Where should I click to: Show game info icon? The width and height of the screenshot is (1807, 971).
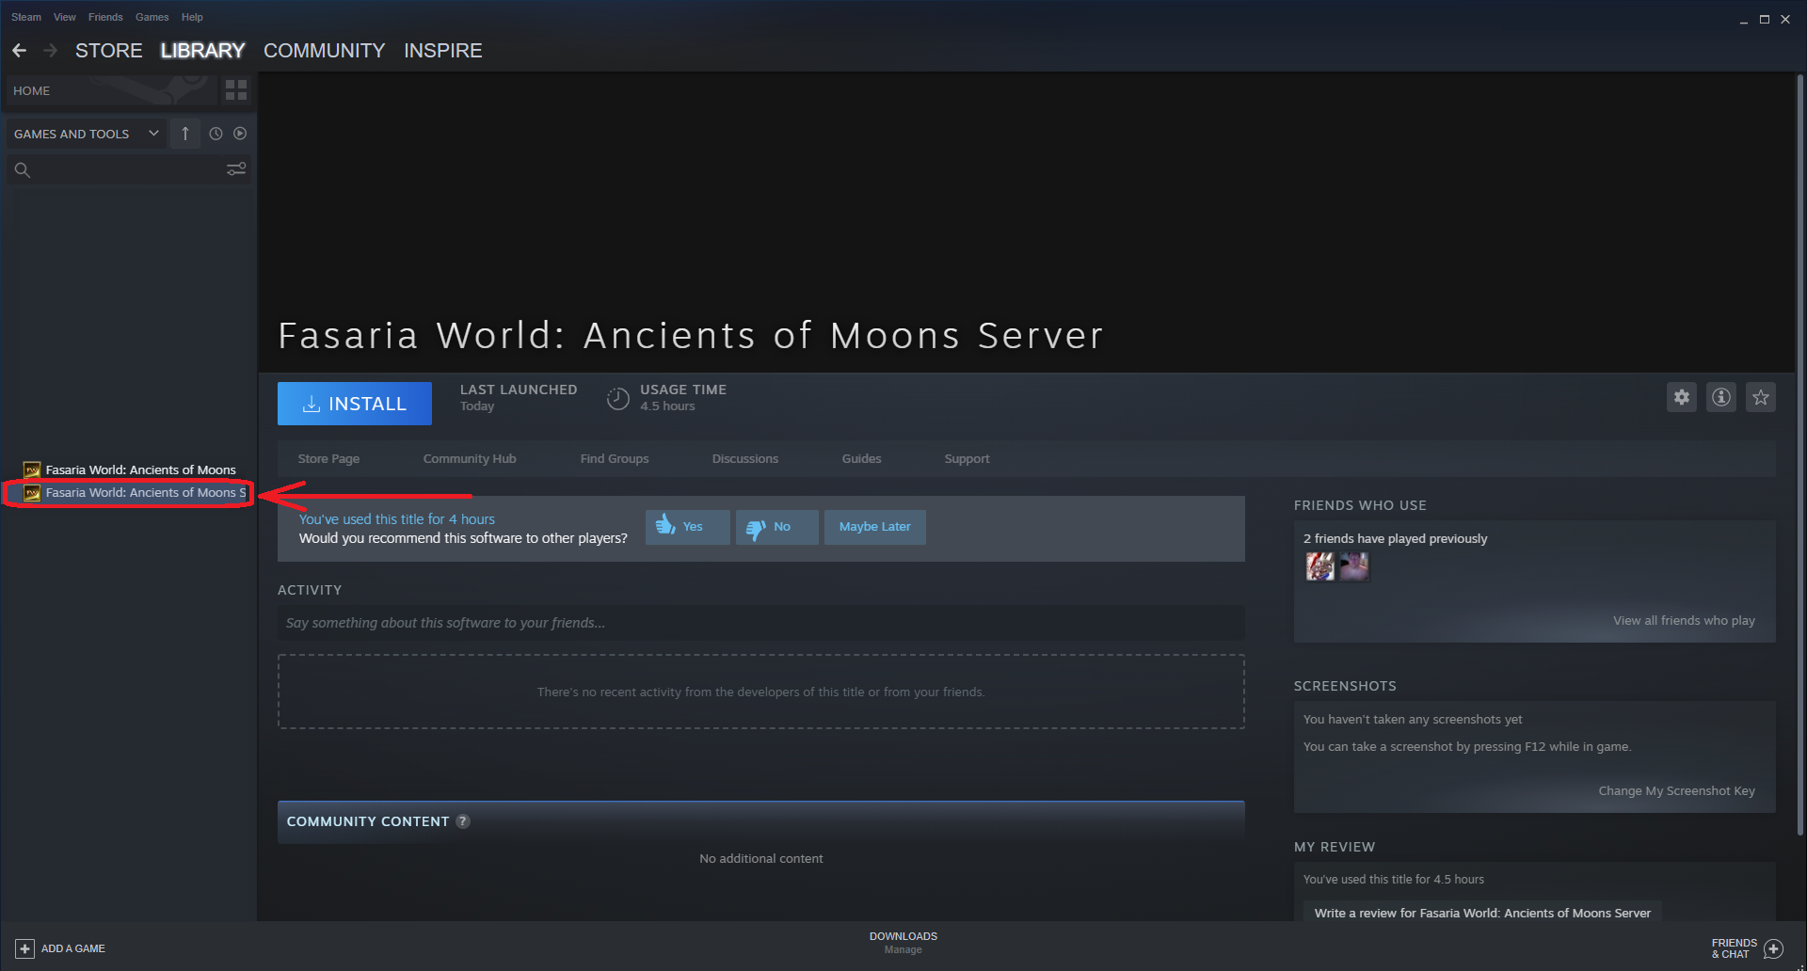tap(1721, 397)
